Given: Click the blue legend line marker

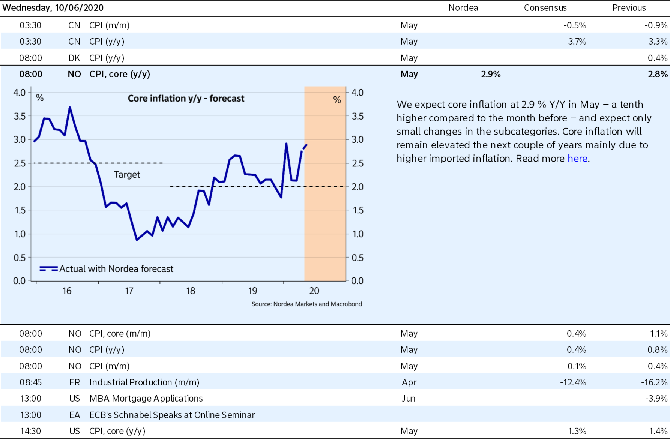Looking at the screenshot, I should pos(48,268).
